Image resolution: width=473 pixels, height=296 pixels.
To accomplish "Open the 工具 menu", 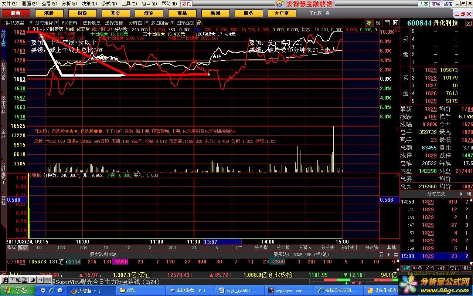I will (x=129, y=4).
